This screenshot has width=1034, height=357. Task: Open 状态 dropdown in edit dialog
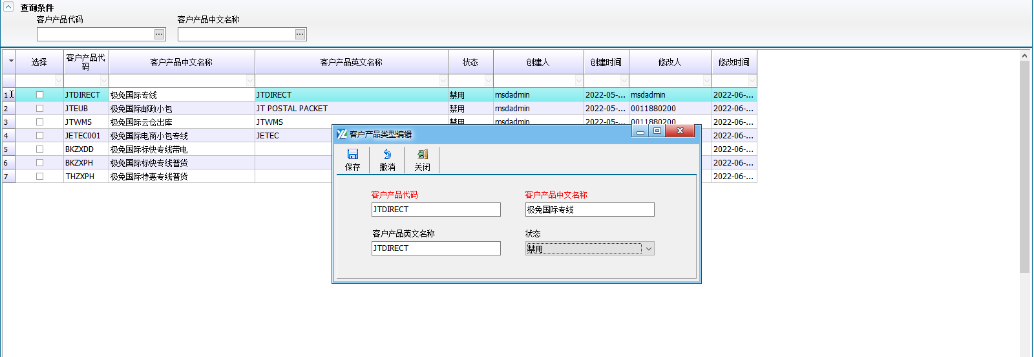pyautogui.click(x=649, y=248)
